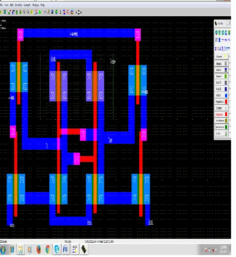Pick the Metal1 bright blue swatch

coord(226,96)
